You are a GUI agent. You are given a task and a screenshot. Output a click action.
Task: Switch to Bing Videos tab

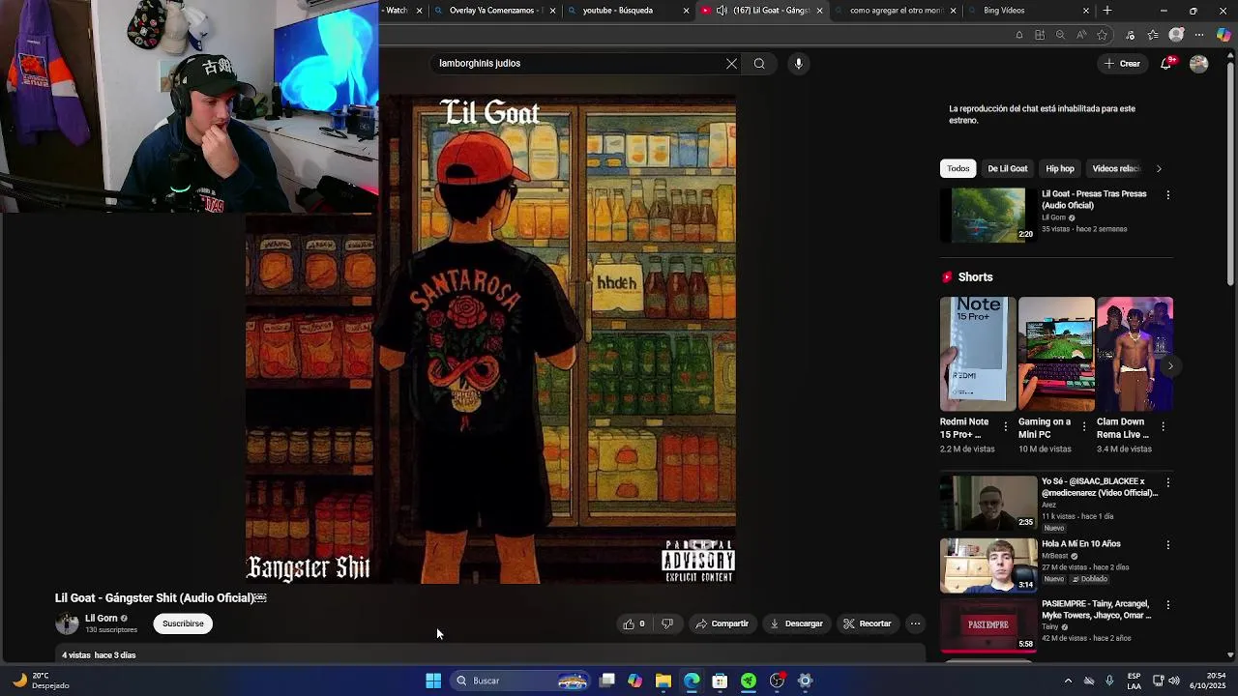pos(1027,11)
